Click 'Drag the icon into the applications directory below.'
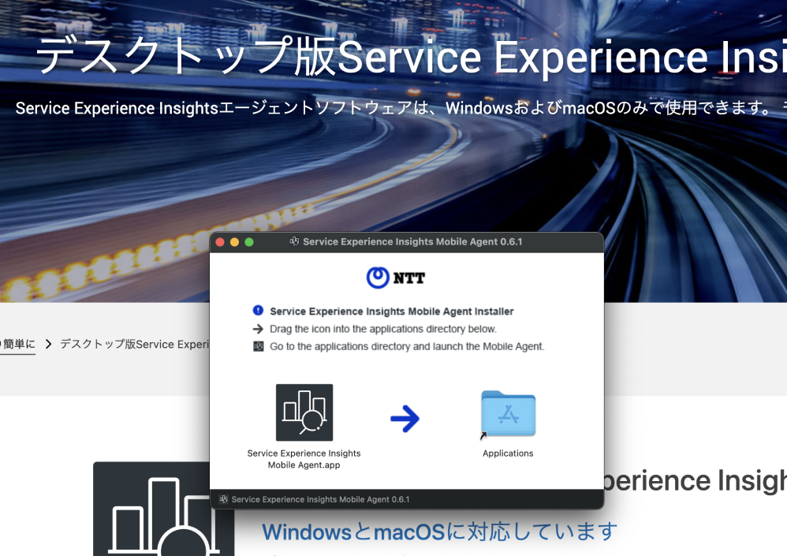The height and width of the screenshot is (556, 787). click(383, 329)
